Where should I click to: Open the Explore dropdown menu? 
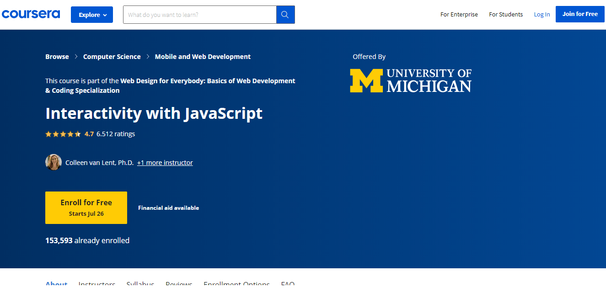click(92, 15)
